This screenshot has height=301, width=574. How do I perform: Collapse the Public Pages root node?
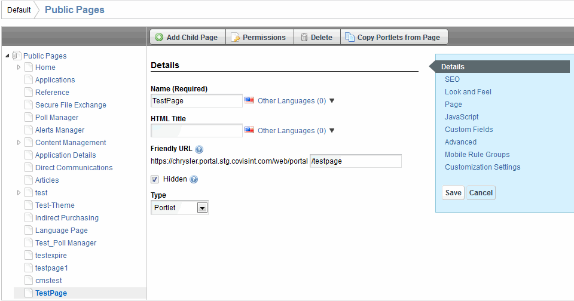pos(7,56)
